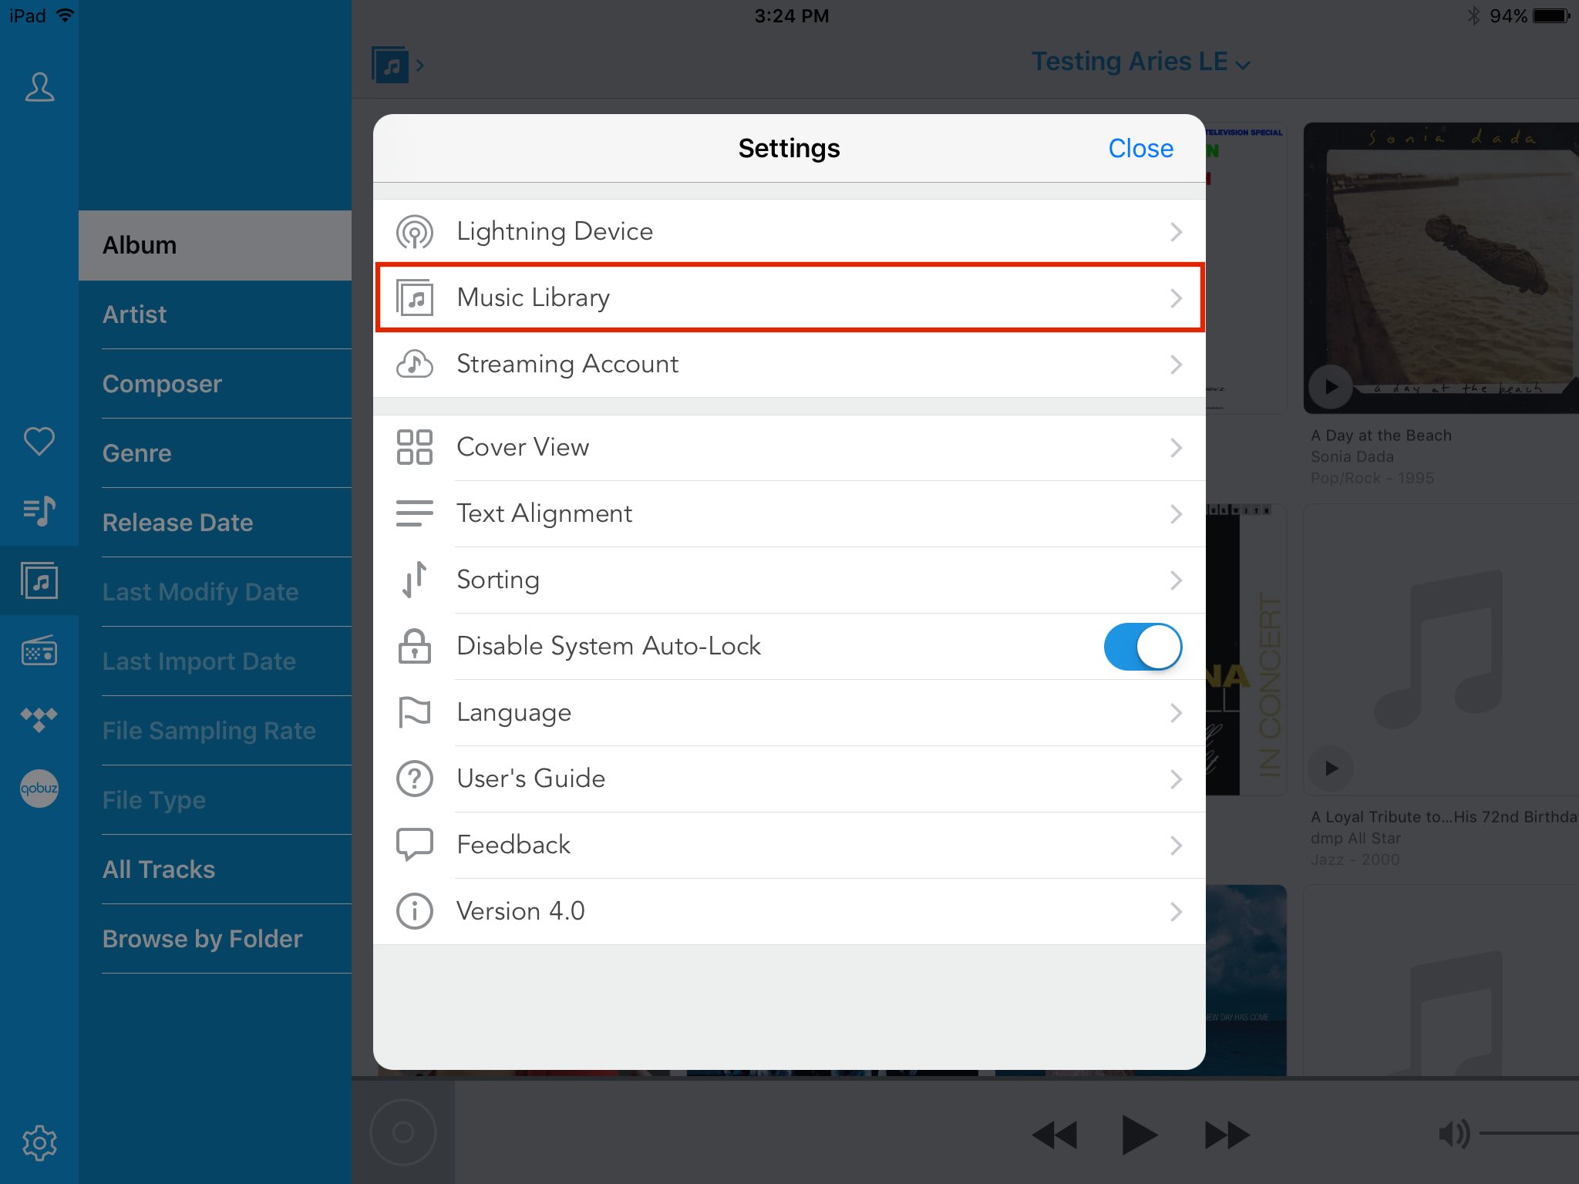Open Lightning Device settings

pyautogui.click(x=789, y=230)
